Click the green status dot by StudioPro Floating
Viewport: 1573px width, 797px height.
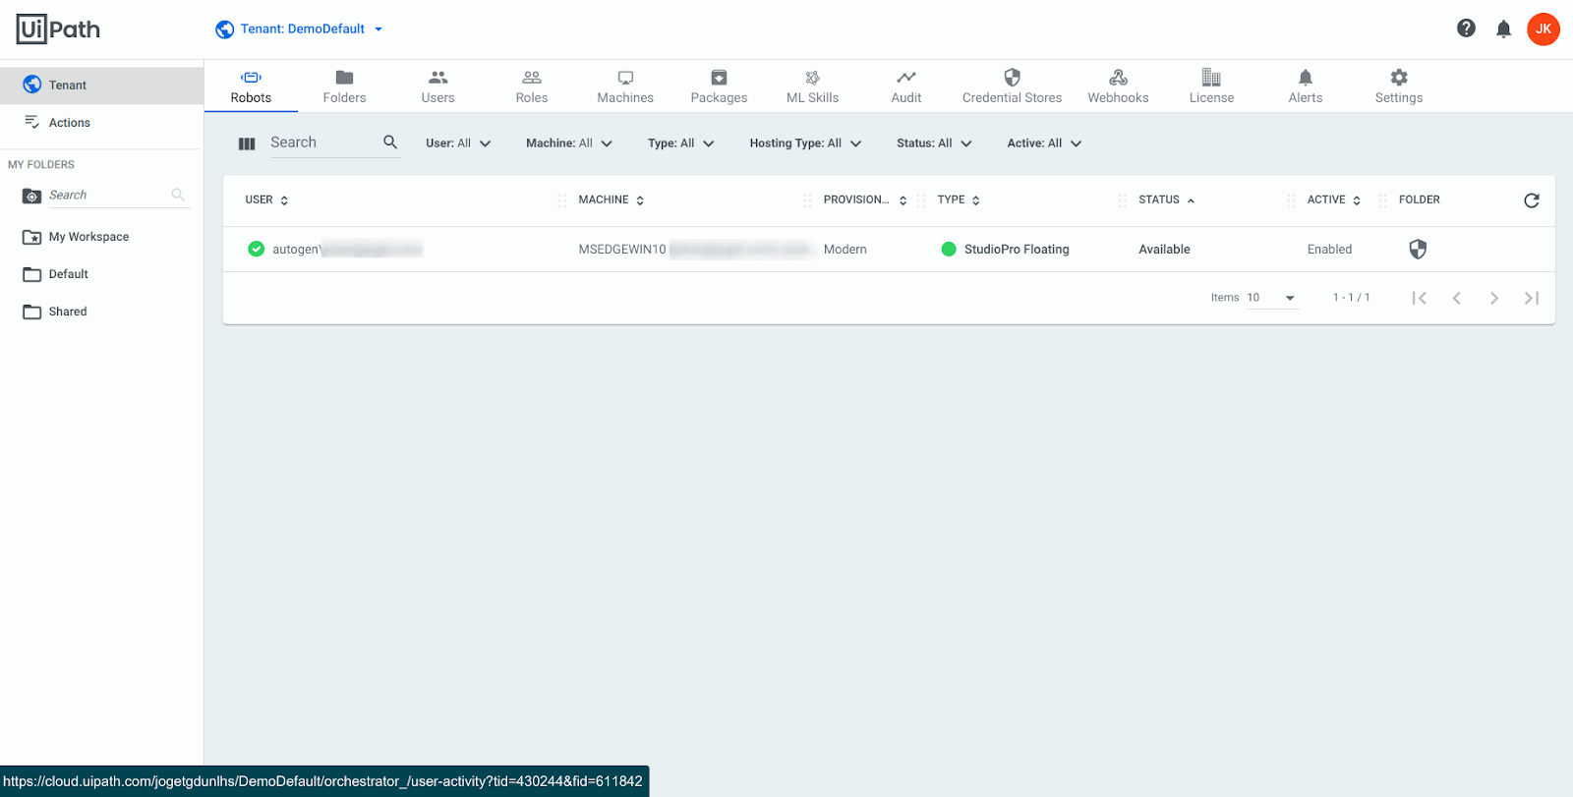[949, 250]
